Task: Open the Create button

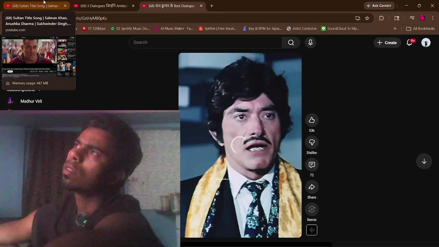Action: tap(387, 43)
